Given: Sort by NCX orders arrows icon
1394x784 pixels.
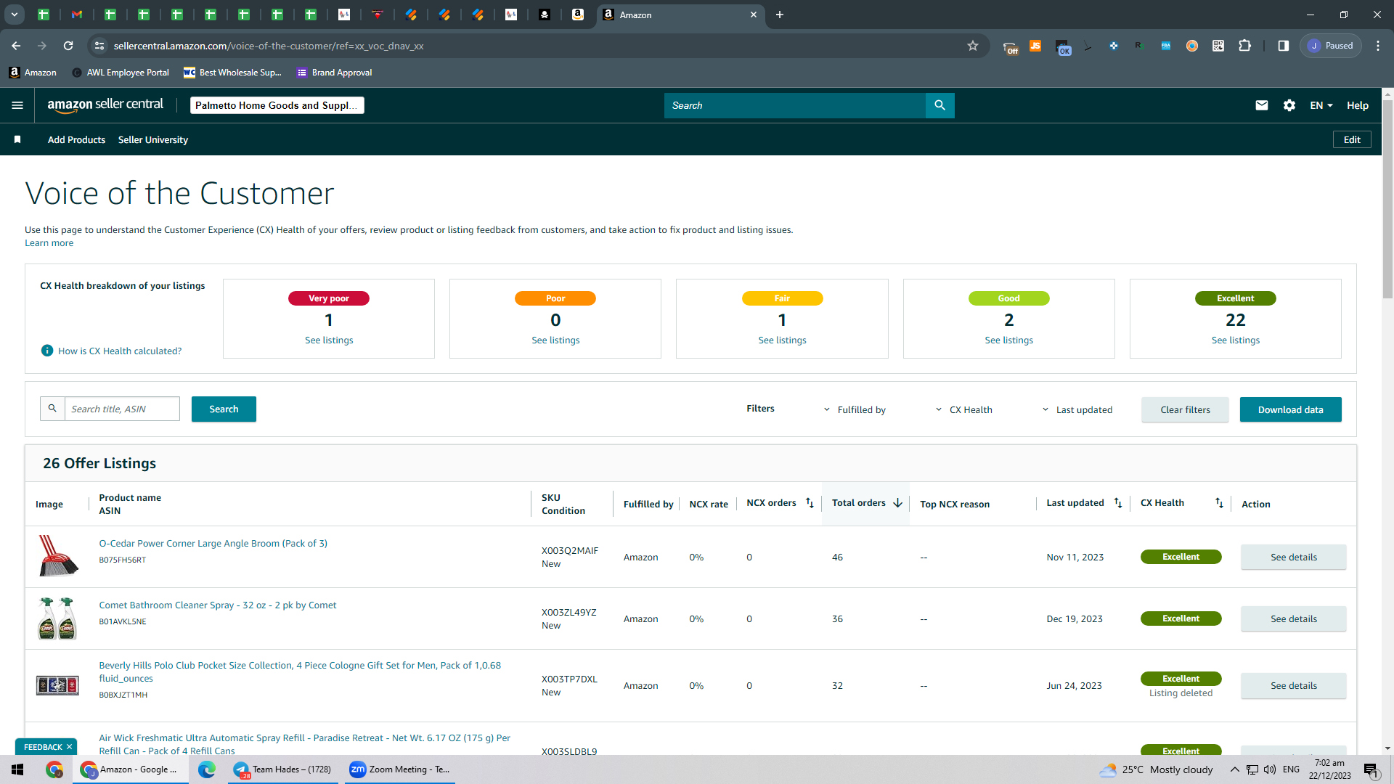Looking at the screenshot, I should point(810,503).
